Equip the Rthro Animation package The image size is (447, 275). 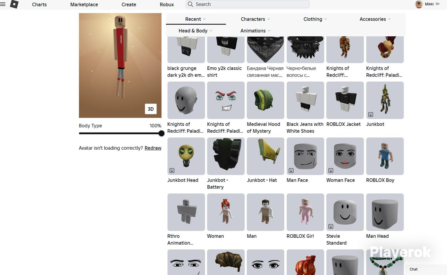pyautogui.click(x=186, y=212)
